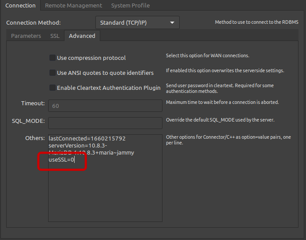
Task: Click the Timeout field showing 60
Action: (105, 106)
